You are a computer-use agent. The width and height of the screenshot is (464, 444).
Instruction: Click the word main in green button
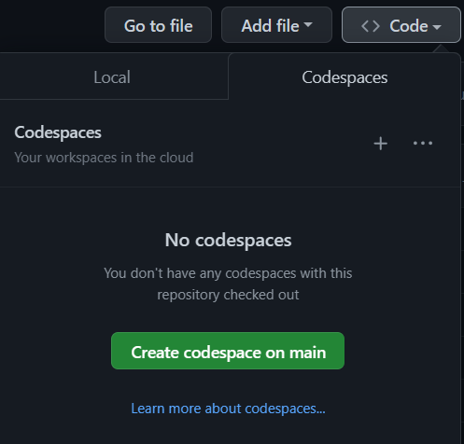[307, 353]
